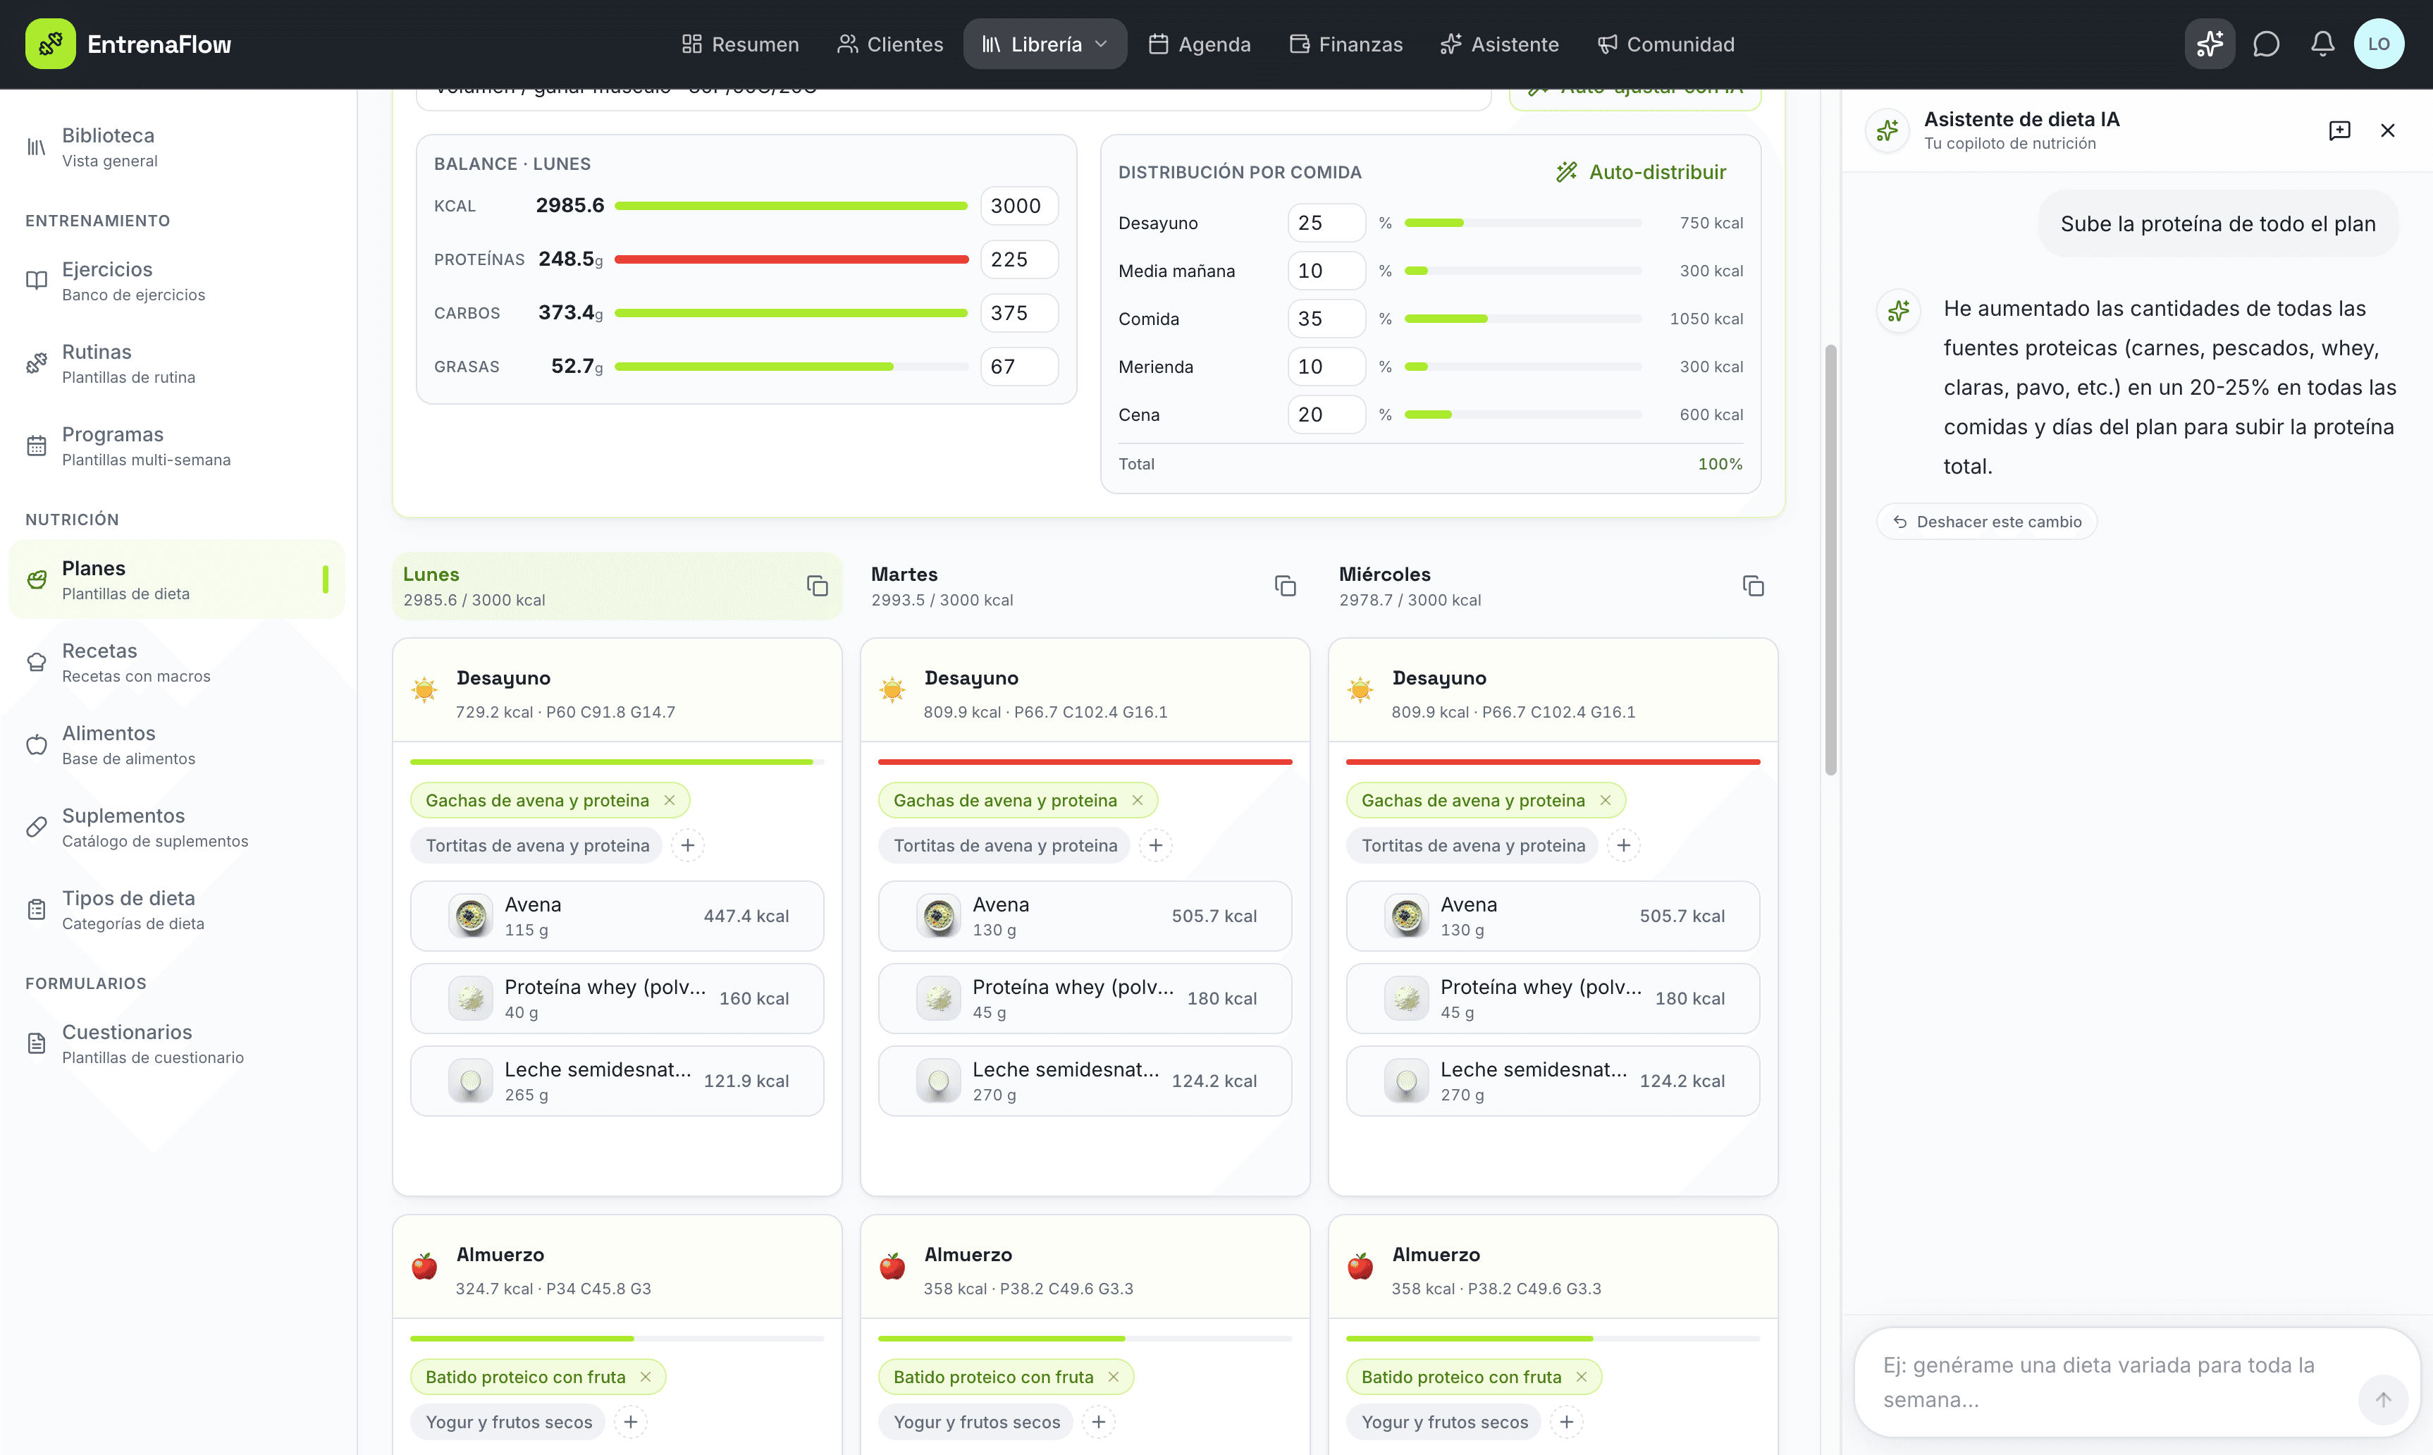2433x1455 pixels.
Task: Close the Asistente de dieta IA panel
Action: (x=2388, y=130)
